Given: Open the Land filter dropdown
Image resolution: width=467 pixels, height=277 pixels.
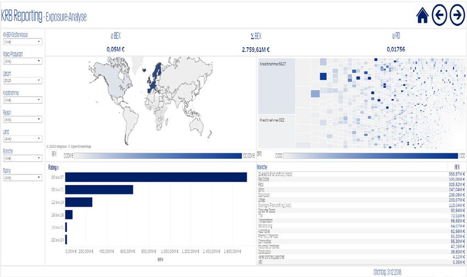Looking at the screenshot, I should coord(23,139).
